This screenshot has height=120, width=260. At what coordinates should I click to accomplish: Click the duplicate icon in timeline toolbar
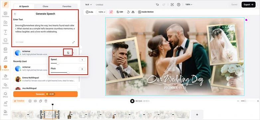(x=41, y=101)
